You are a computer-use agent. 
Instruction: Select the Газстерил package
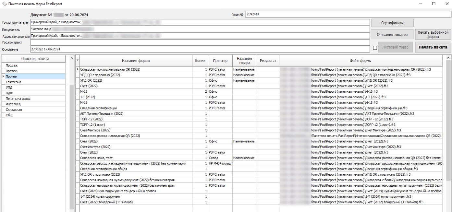[x=35, y=82]
